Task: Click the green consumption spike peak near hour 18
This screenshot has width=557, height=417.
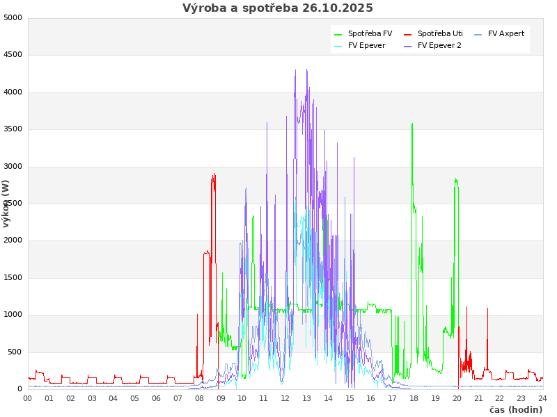Action: click(x=412, y=124)
